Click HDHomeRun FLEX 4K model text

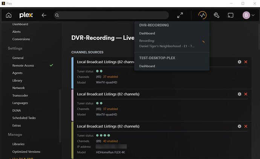click(x=110, y=152)
